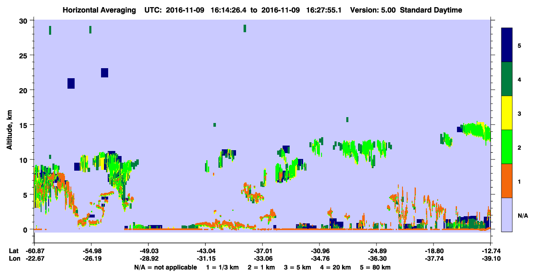Click longitude value -26.19

click(91, 259)
